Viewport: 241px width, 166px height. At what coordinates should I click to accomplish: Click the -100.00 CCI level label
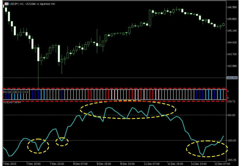(232, 140)
